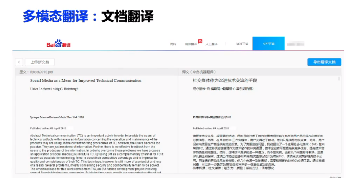Click 'Published online: 09 April 2016' in source pane
Screen dimensions: 353x178
coord(48,128)
